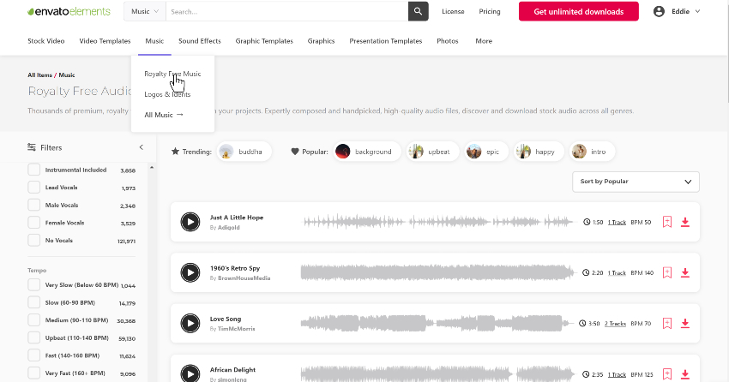Viewport: 729px width, 382px height.
Task: Open the Photos nav item
Action: pyautogui.click(x=447, y=41)
